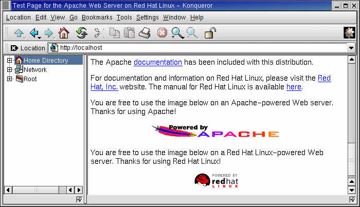
Task: Click the Up arrow toolbar icon
Action: click(19, 33)
